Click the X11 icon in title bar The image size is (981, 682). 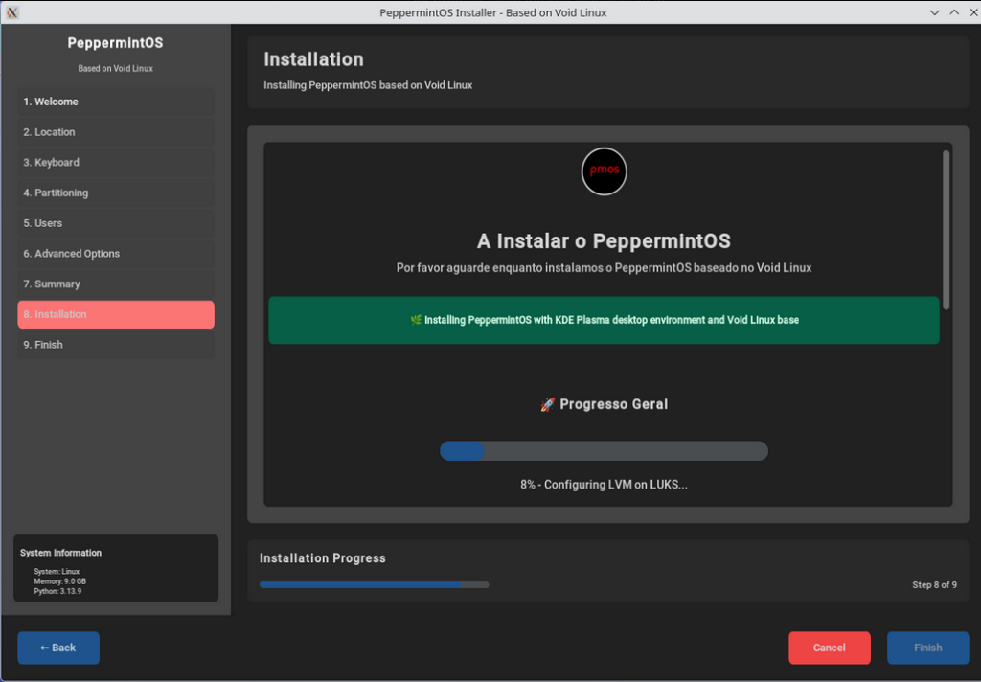[x=12, y=12]
